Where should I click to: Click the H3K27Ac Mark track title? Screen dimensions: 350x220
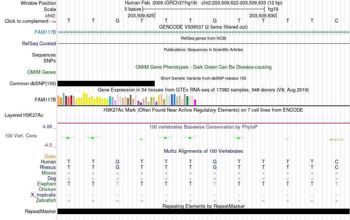coord(203,110)
